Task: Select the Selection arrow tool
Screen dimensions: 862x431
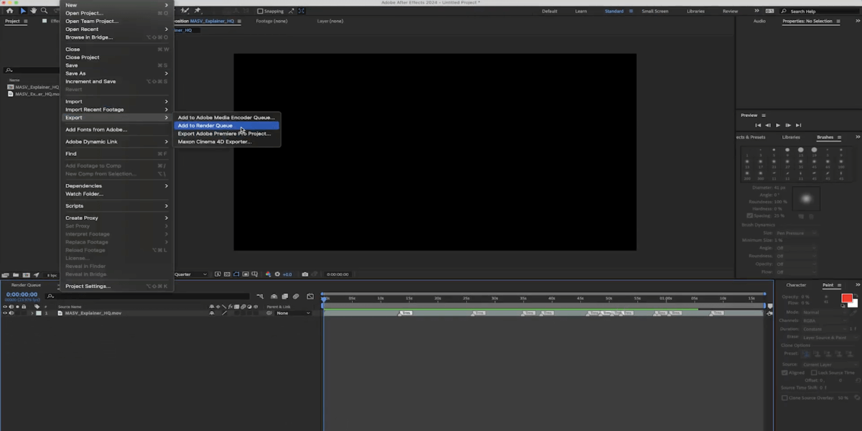Action: coord(23,11)
